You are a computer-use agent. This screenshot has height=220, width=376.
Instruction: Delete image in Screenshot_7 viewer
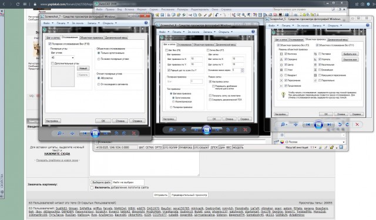134,133
